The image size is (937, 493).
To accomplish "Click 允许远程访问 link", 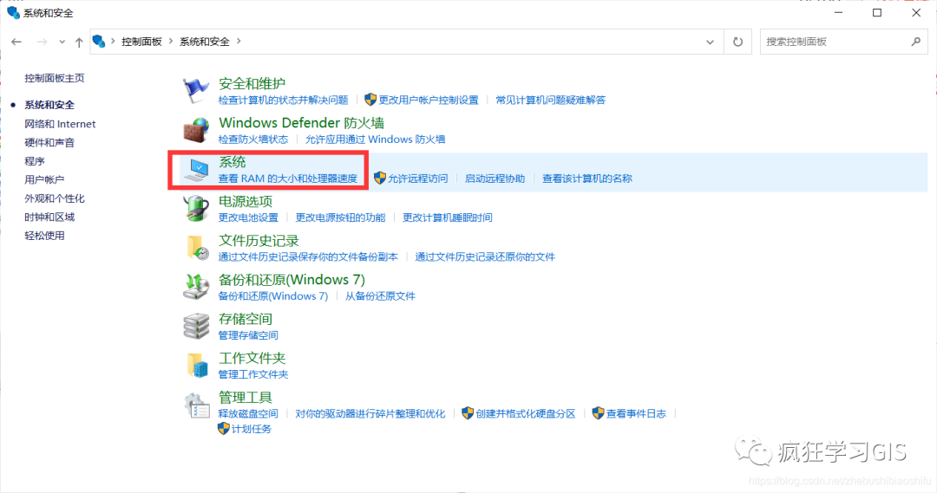I will [417, 178].
